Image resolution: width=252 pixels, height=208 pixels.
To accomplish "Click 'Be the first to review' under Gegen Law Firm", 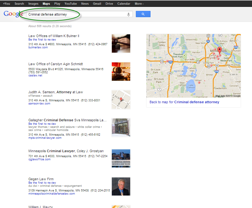I will (x=42, y=183).
